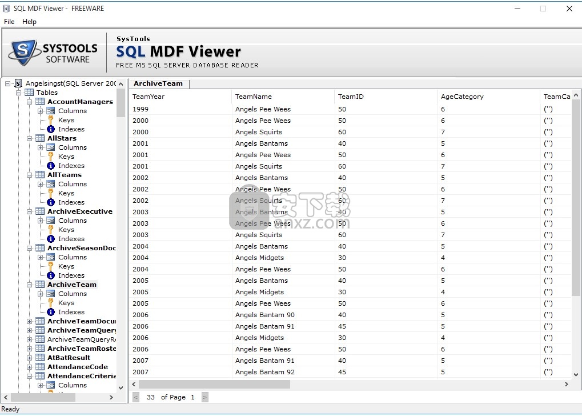The width and height of the screenshot is (582, 416).
Task: Click the Indexes info icon under AccountManagers
Action: pos(51,129)
